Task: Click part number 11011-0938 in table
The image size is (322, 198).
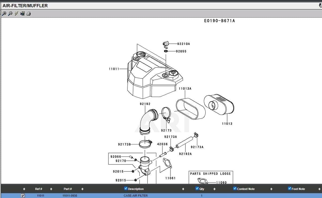Action: point(70,196)
